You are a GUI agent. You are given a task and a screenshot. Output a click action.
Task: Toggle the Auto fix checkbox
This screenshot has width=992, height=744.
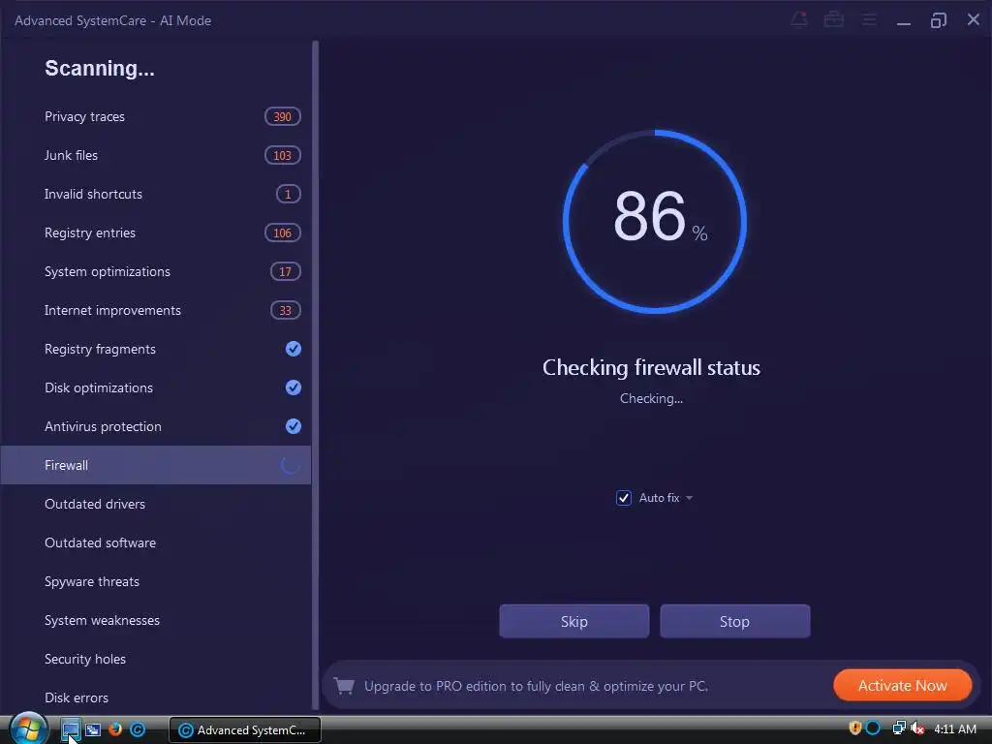click(624, 498)
